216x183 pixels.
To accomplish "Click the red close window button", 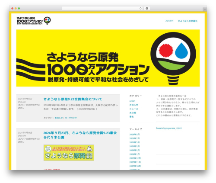I will [x=13, y=8].
